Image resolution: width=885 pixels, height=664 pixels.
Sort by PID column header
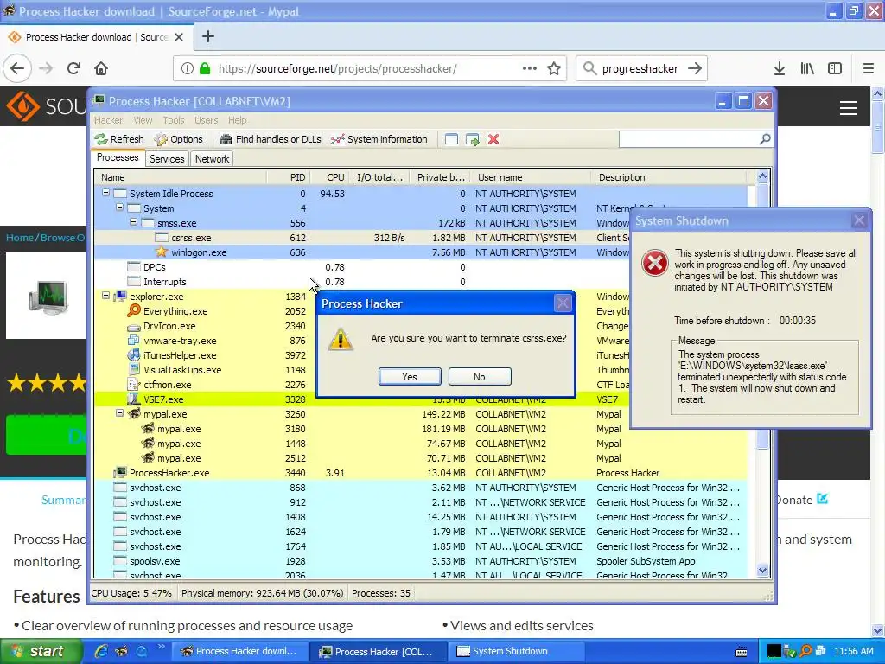click(x=289, y=177)
